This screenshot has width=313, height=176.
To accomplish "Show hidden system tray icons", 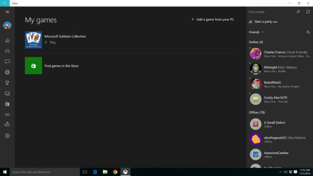I will [x=280, y=172].
